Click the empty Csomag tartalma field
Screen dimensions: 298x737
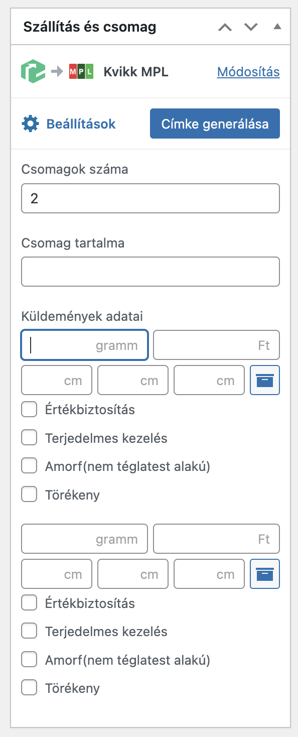point(151,272)
